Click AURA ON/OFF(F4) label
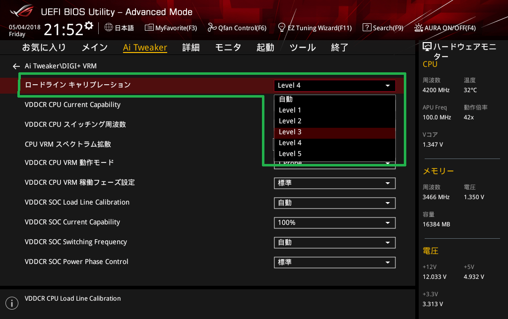Image resolution: width=508 pixels, height=319 pixels. [x=450, y=28]
